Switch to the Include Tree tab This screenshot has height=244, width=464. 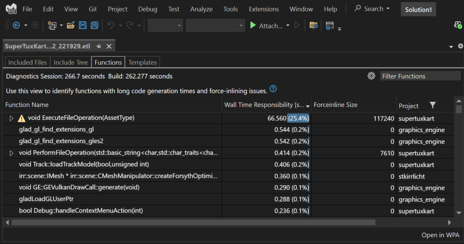click(71, 62)
